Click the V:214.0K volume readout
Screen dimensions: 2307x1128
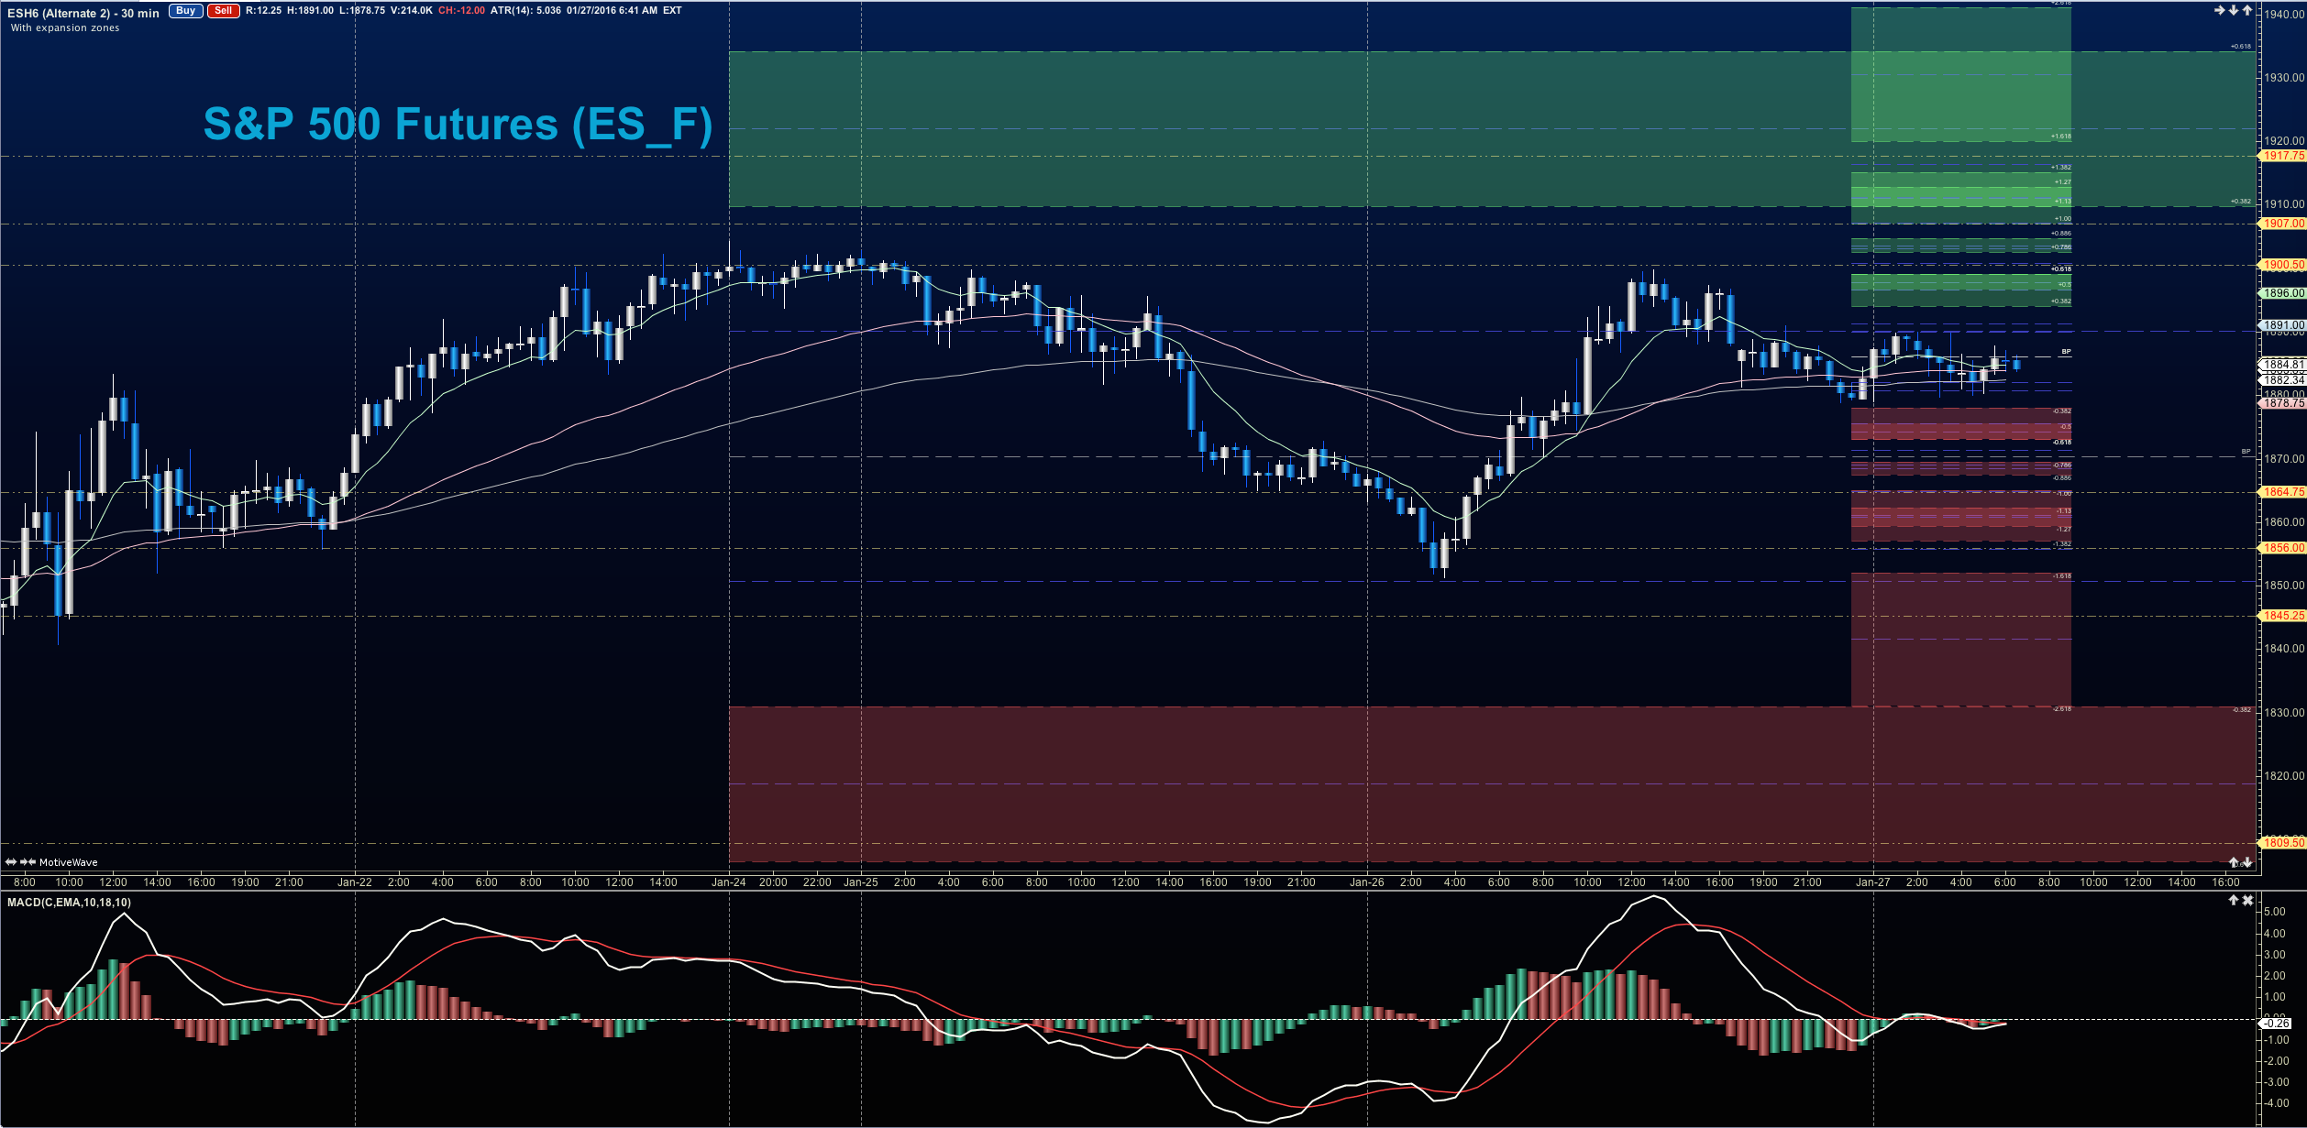[x=410, y=11]
